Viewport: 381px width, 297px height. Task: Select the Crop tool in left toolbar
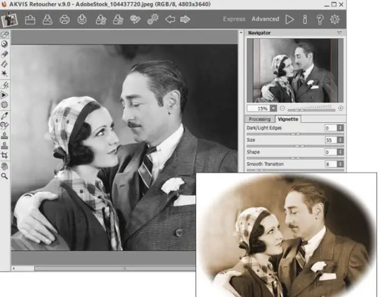click(5, 156)
